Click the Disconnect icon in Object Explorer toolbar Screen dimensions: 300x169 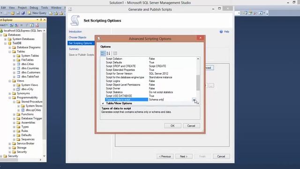point(17,25)
